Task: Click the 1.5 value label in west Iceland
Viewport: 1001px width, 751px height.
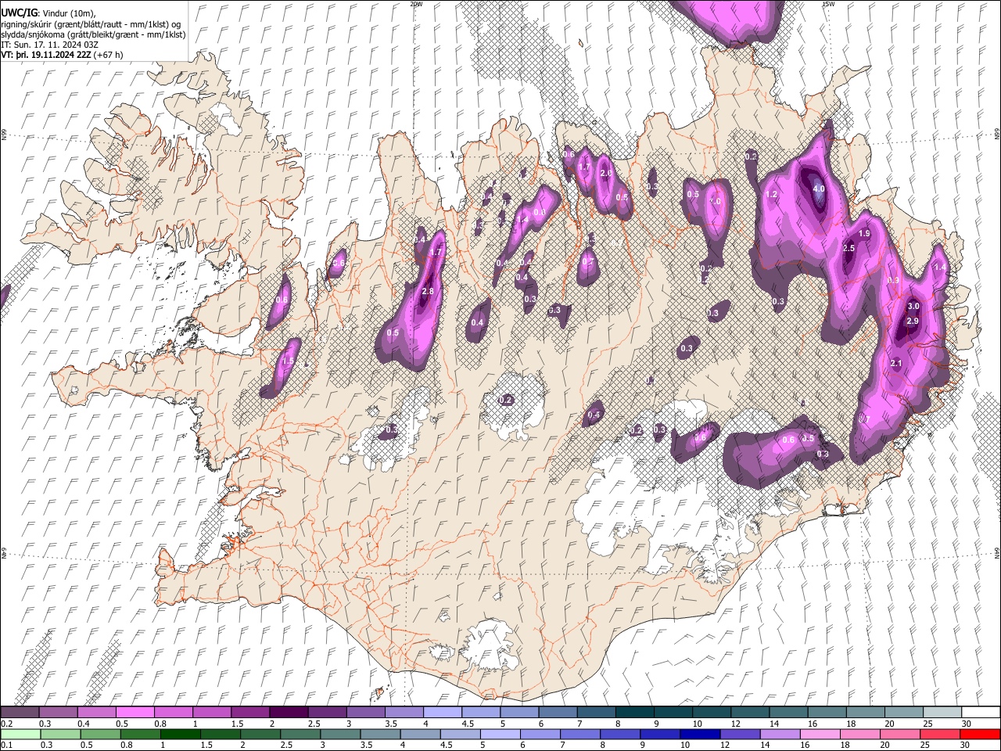Action: (x=288, y=361)
